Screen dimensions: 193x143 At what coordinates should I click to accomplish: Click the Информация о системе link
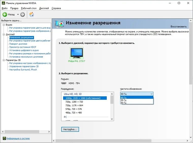[x=18, y=138]
